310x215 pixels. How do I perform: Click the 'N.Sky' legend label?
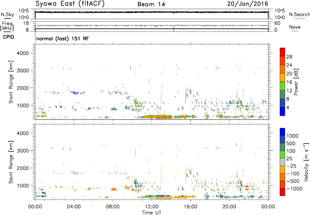7,14
